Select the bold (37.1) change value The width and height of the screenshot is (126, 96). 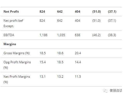(112, 12)
